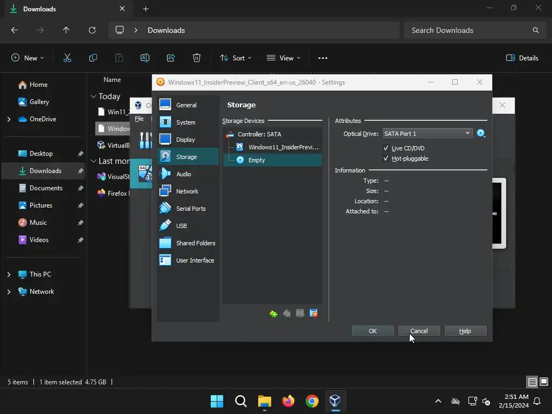Open User Interface settings category
The height and width of the screenshot is (414, 552).
(188, 260)
